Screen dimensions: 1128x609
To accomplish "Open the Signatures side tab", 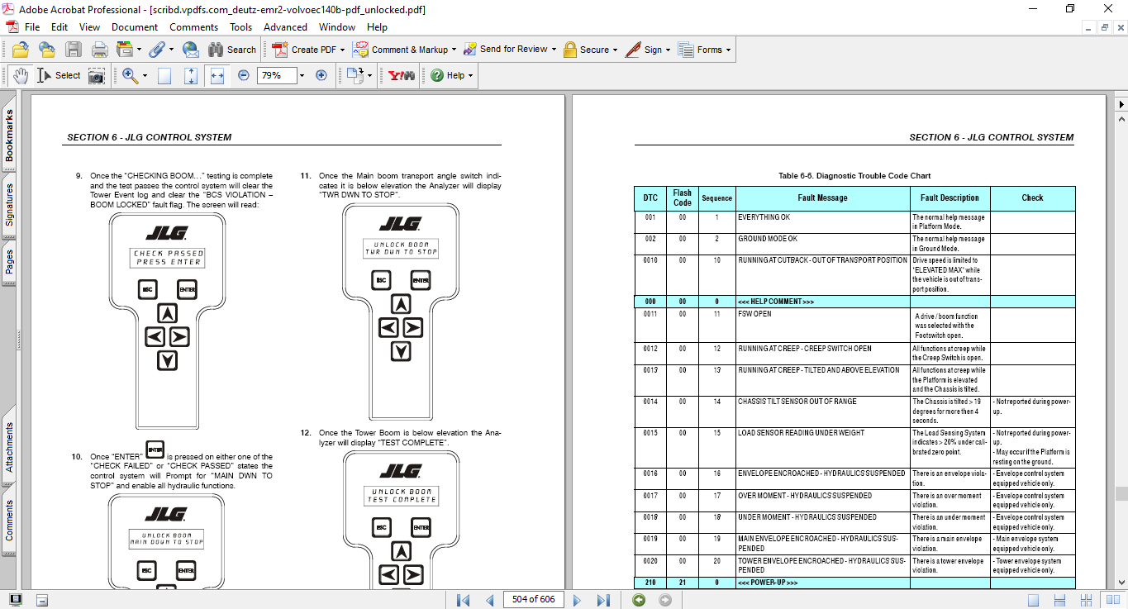I will pyautogui.click(x=9, y=204).
